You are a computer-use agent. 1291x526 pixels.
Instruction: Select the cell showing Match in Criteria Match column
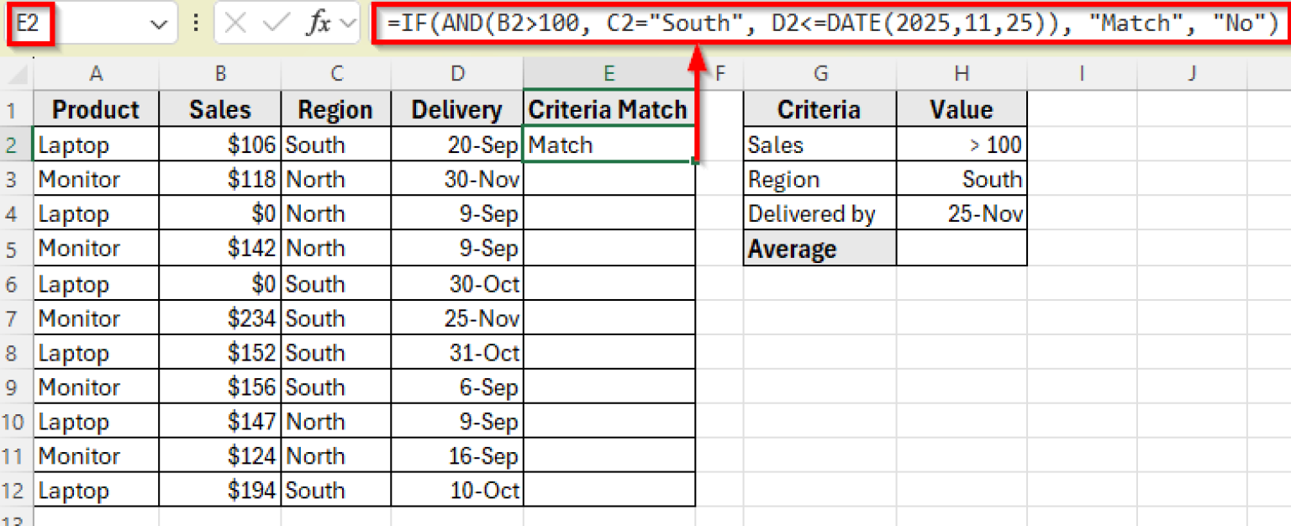609,144
